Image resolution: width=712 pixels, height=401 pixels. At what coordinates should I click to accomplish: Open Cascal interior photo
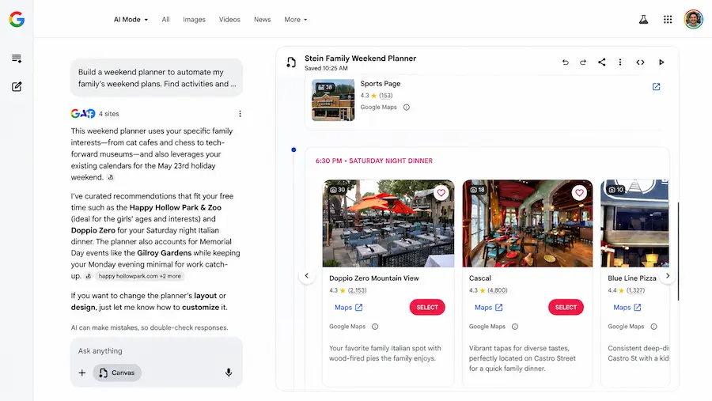pos(527,223)
